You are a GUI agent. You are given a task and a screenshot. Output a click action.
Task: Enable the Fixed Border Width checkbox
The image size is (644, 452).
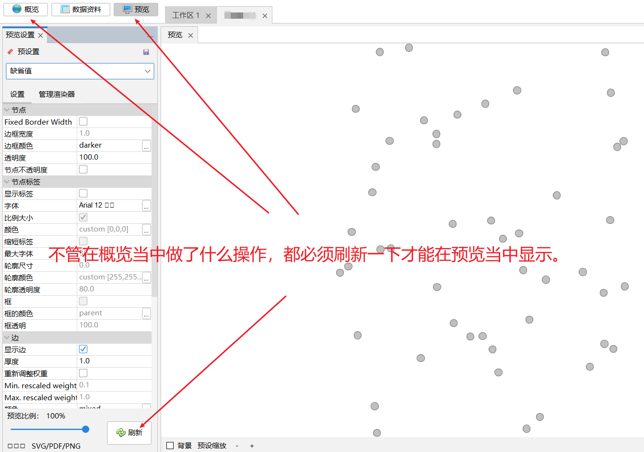[82, 121]
